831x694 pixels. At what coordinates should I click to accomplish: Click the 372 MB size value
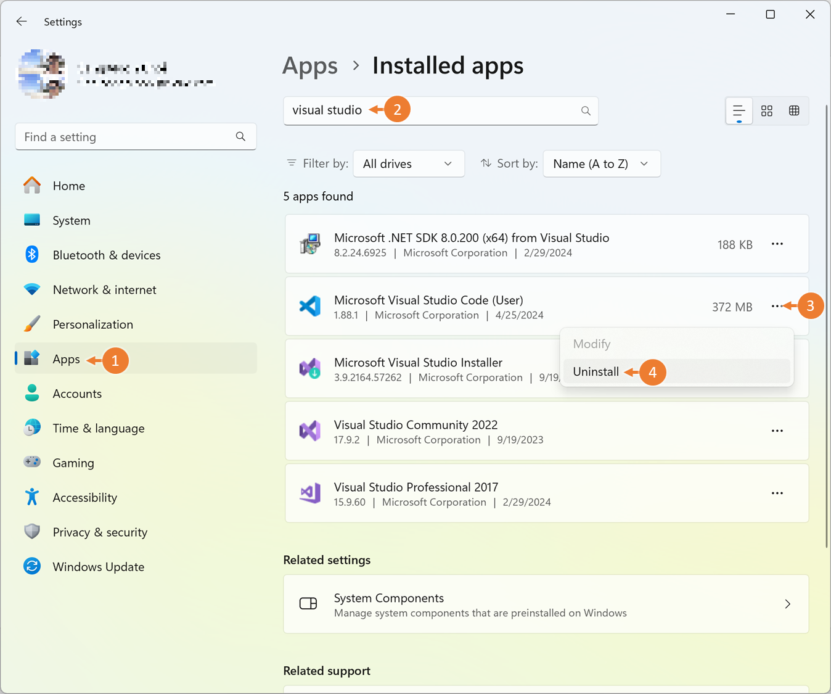[x=732, y=307]
